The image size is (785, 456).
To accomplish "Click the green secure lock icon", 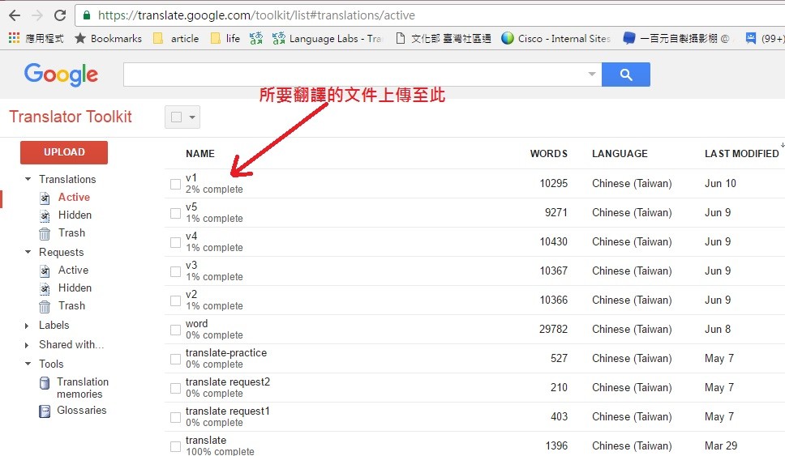I will point(87,15).
